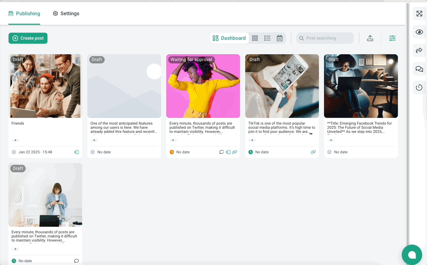Viewport: 427px width, 265px height.
Task: Open the Publishing tab
Action: pyautogui.click(x=24, y=14)
